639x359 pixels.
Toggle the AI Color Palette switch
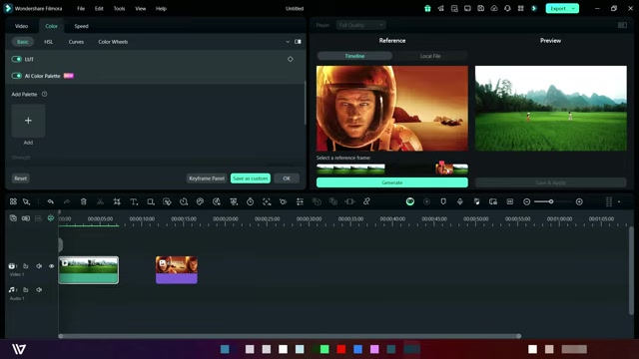point(17,76)
